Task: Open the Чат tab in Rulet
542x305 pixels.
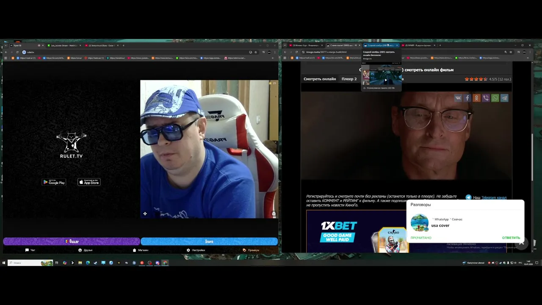Action: tap(30, 250)
